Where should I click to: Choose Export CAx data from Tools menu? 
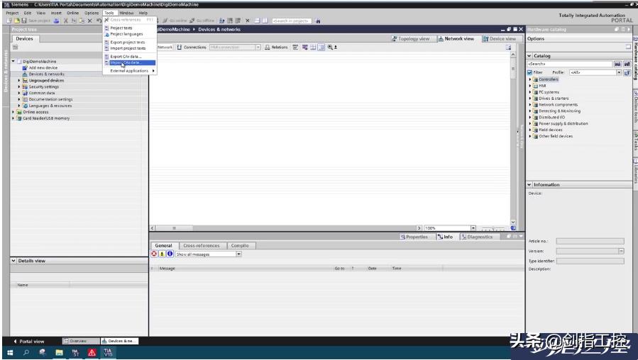click(x=126, y=57)
